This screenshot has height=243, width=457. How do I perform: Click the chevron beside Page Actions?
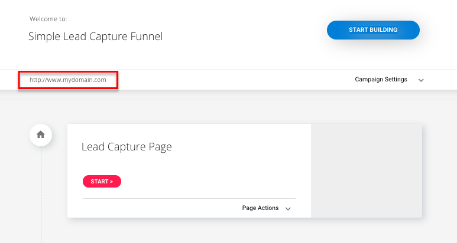point(288,209)
